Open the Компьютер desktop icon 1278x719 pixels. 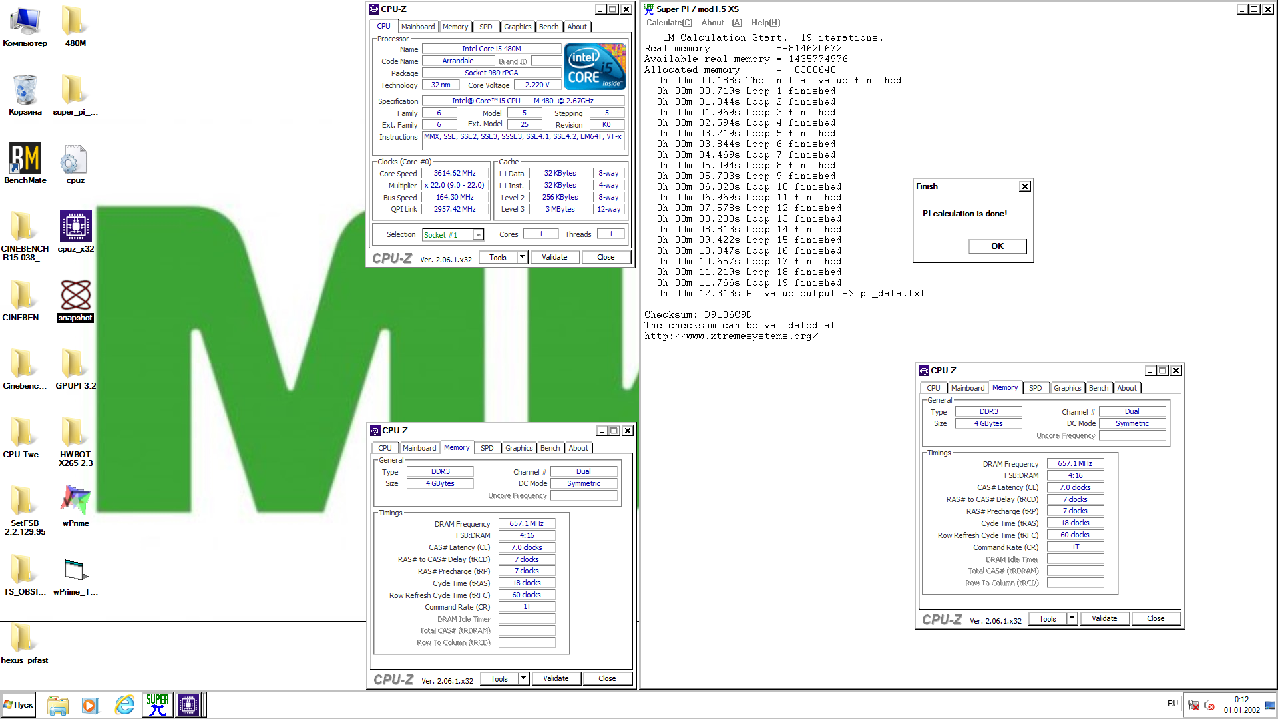(25, 27)
